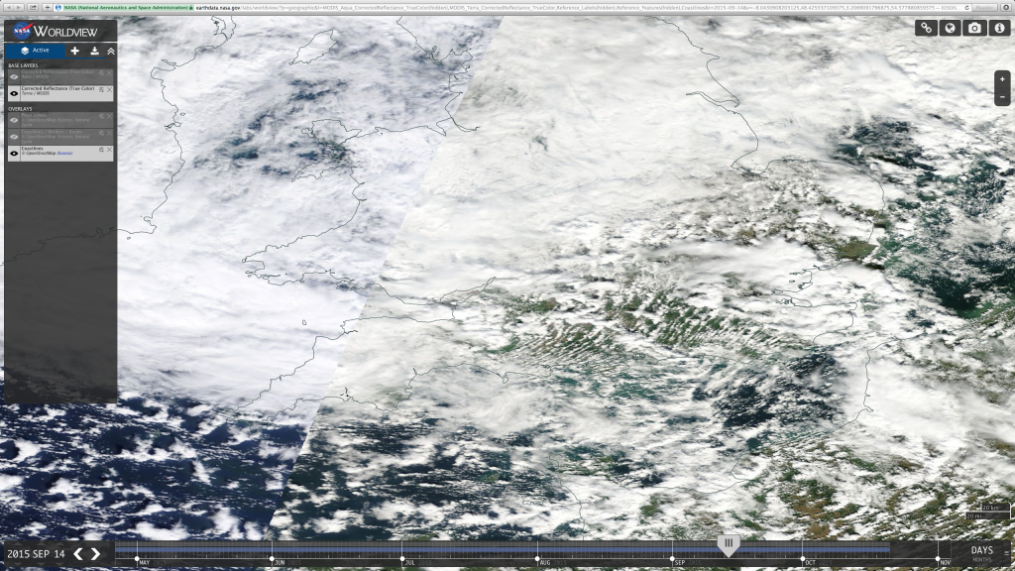Open options for Terra MODIS layer
This screenshot has height=571, width=1015.
102,90
